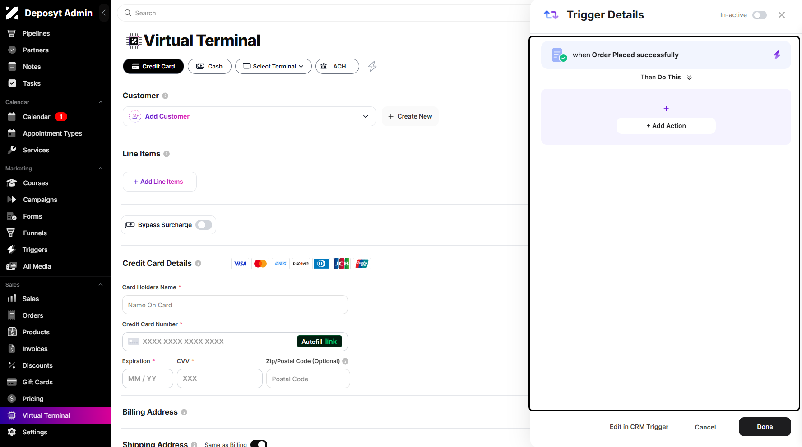Enable the Bypass Surcharge switch
Viewport: 802px width, 447px height.
(204, 225)
